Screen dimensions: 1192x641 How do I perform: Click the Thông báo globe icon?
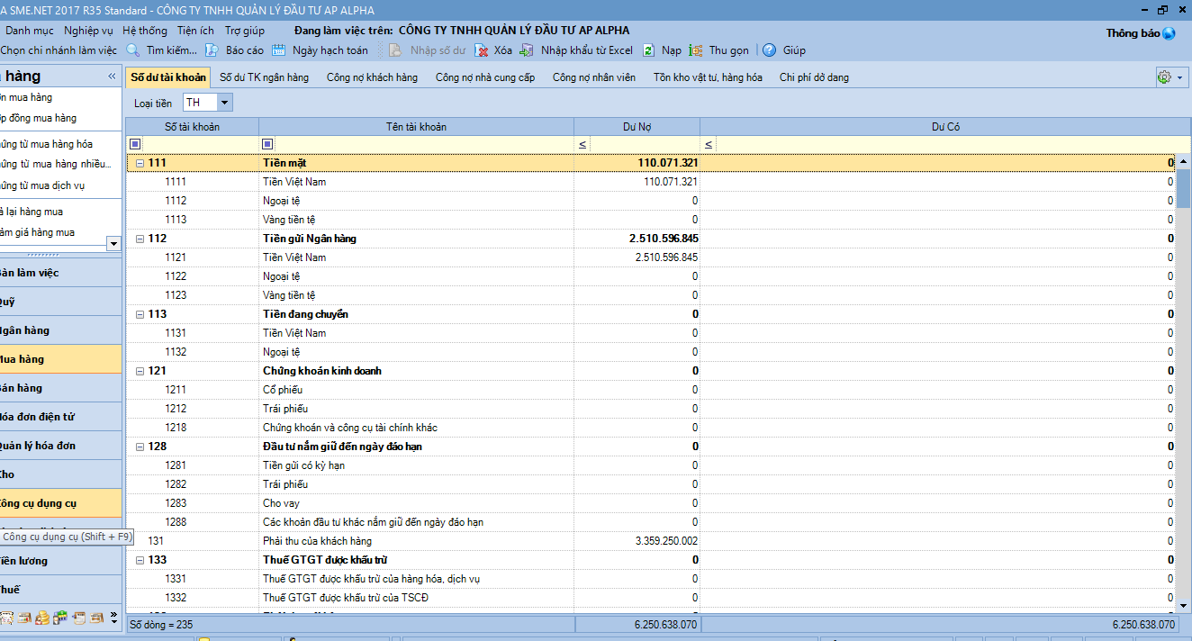click(1169, 33)
